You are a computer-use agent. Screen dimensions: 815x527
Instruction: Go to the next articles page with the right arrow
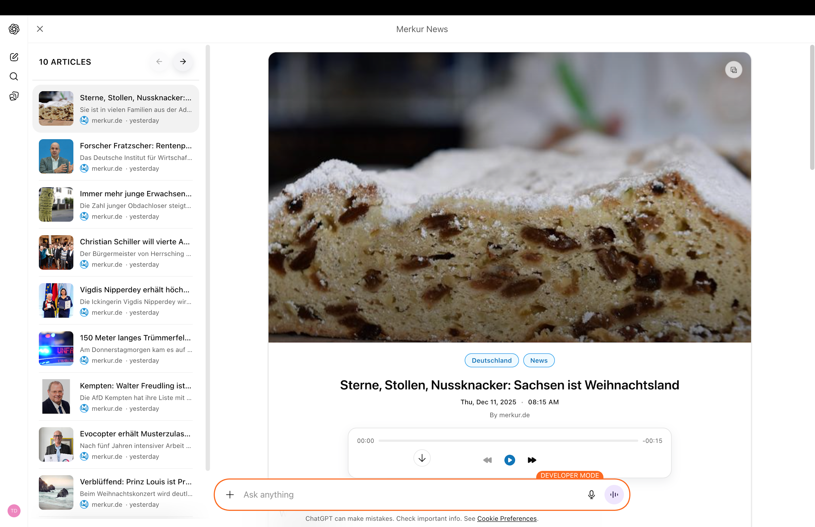pos(183,62)
